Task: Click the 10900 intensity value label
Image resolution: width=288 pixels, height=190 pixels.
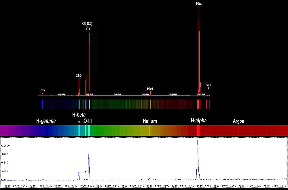Action: tap(6, 146)
